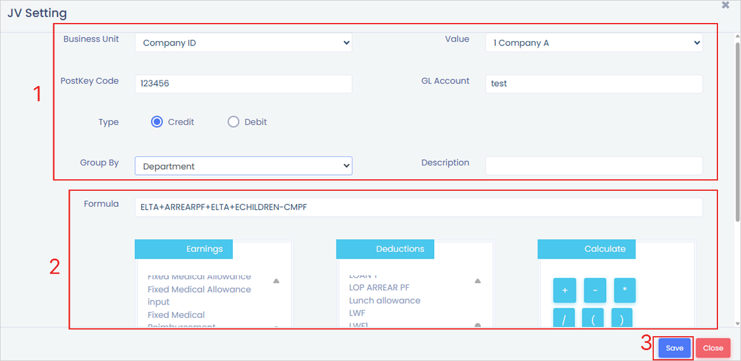Open the Business Unit dropdown
The height and width of the screenshot is (361, 741).
tap(243, 43)
